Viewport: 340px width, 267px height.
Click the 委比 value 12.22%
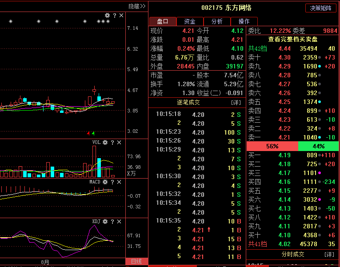pyautogui.click(x=280, y=31)
